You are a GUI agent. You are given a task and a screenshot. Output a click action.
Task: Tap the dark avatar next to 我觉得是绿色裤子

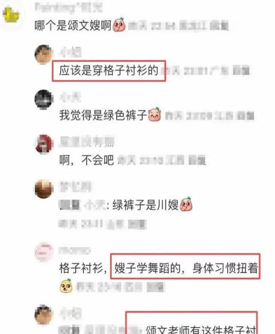[x=44, y=100]
